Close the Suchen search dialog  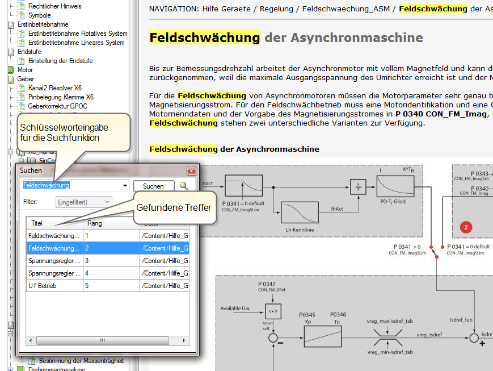click(191, 170)
